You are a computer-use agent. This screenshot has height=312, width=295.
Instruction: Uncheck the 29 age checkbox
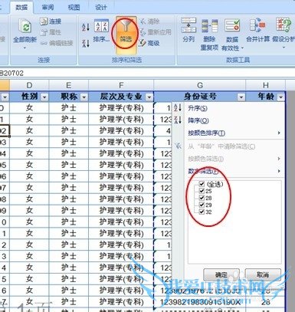(202, 205)
